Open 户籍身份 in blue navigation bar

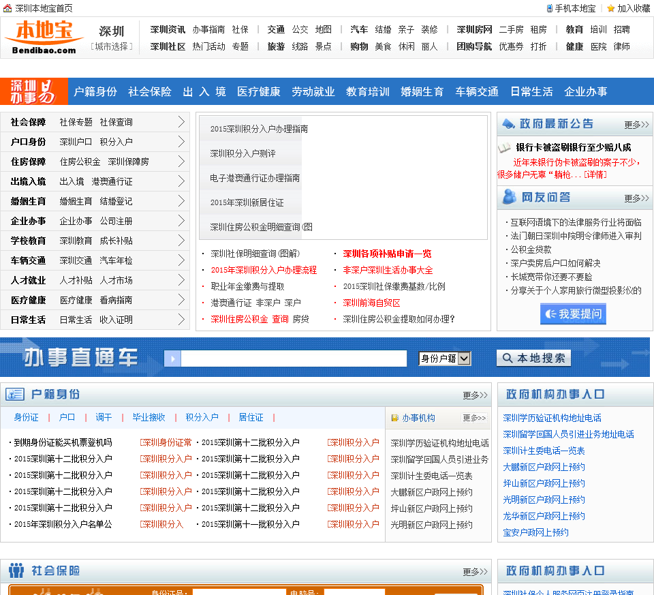tap(95, 91)
